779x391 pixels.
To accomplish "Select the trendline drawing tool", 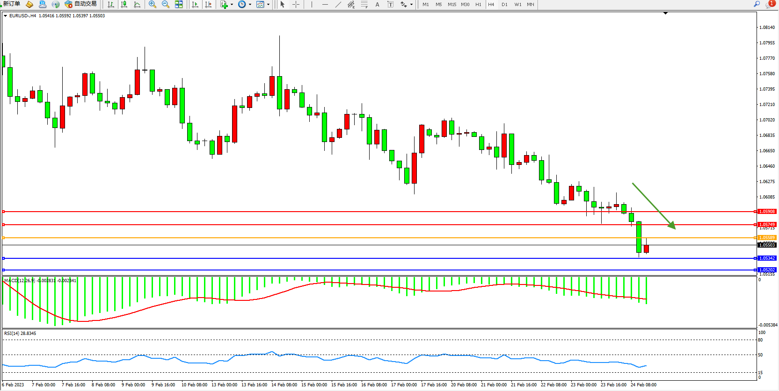I will click(x=338, y=4).
